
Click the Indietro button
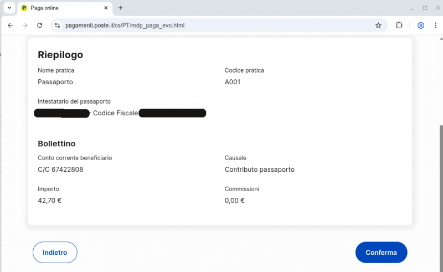[x=55, y=252]
